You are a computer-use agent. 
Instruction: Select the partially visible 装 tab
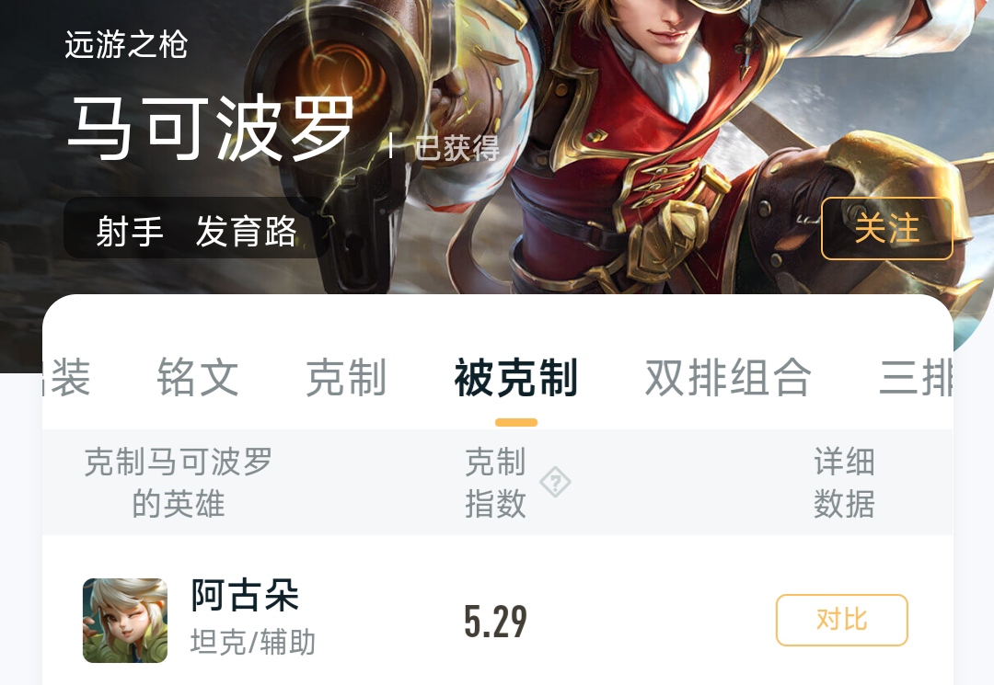point(66,377)
